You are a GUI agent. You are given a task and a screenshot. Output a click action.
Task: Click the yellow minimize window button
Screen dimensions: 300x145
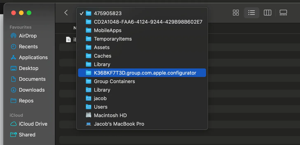tap(21, 13)
